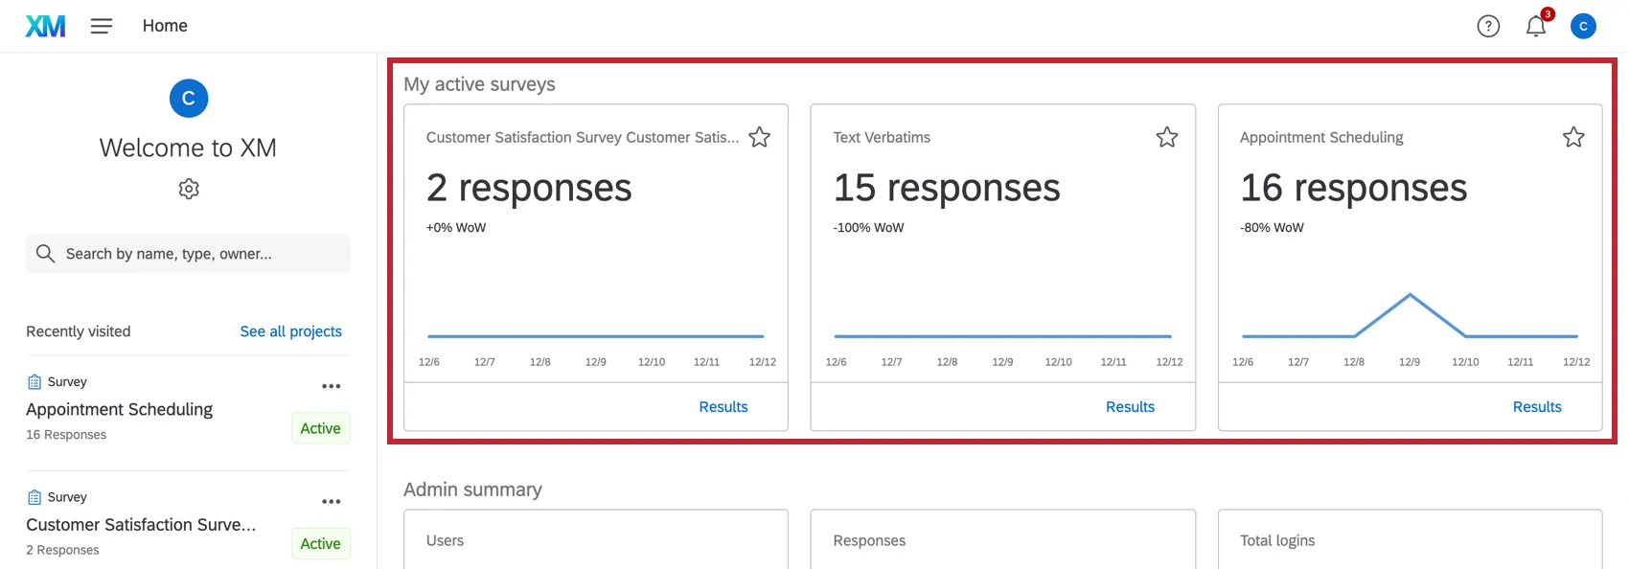Open the account avatar in top bar
1629x569 pixels.
pyautogui.click(x=1583, y=26)
